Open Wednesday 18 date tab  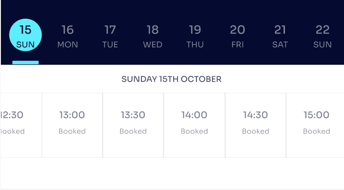point(153,37)
